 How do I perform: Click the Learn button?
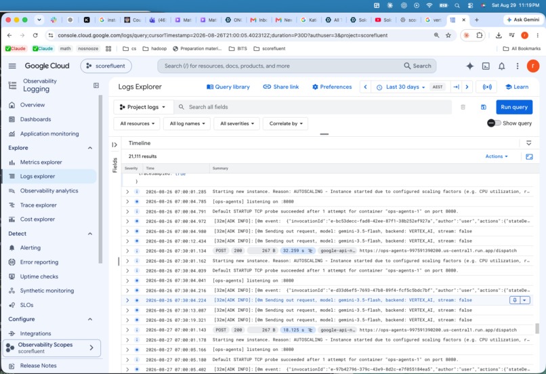517,87
